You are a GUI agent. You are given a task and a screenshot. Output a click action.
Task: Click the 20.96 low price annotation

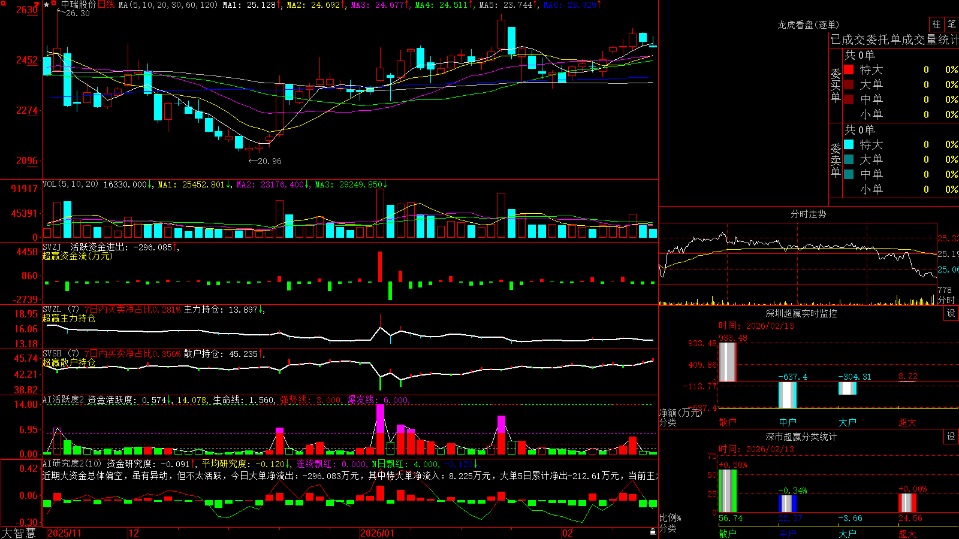click(269, 161)
